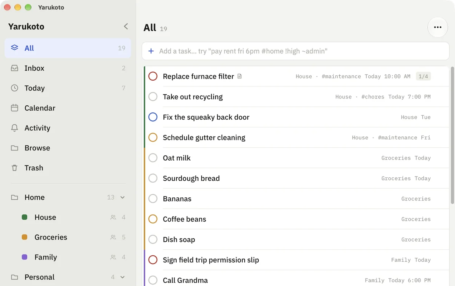The width and height of the screenshot is (455, 286).
Task: Click the shared-people icon beside Groceries
Action: pos(113,238)
